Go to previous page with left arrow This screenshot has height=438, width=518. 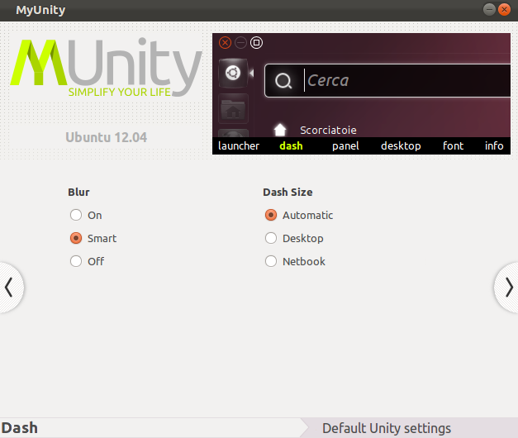[x=10, y=288]
